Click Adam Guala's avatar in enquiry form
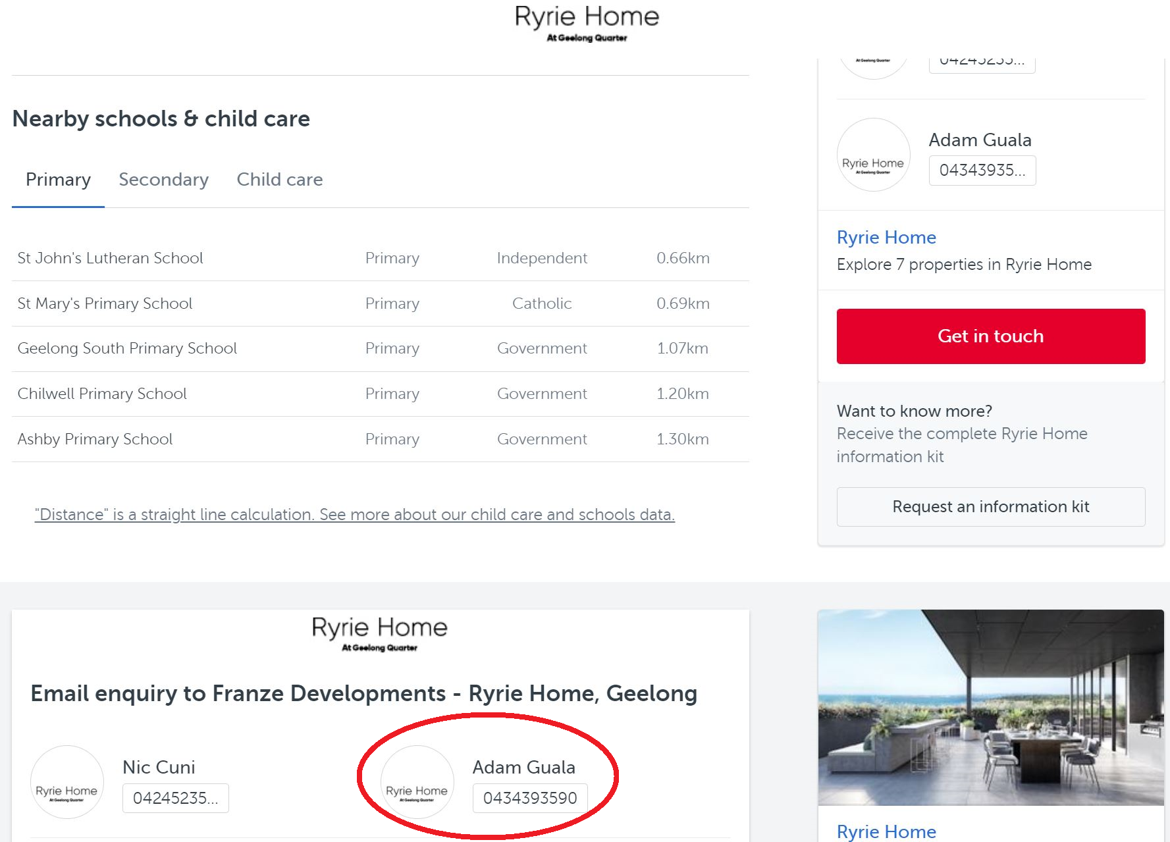The image size is (1170, 842). tap(417, 782)
